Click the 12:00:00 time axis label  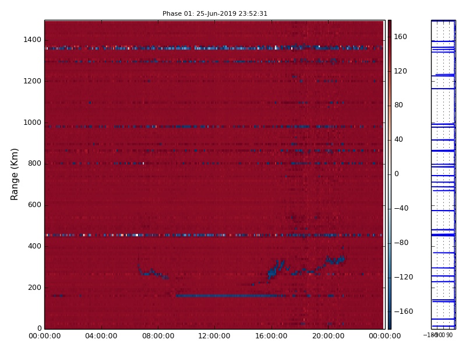[x=214, y=336]
